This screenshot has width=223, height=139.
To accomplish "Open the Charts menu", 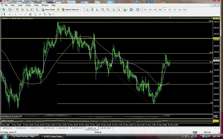I will [28, 5].
